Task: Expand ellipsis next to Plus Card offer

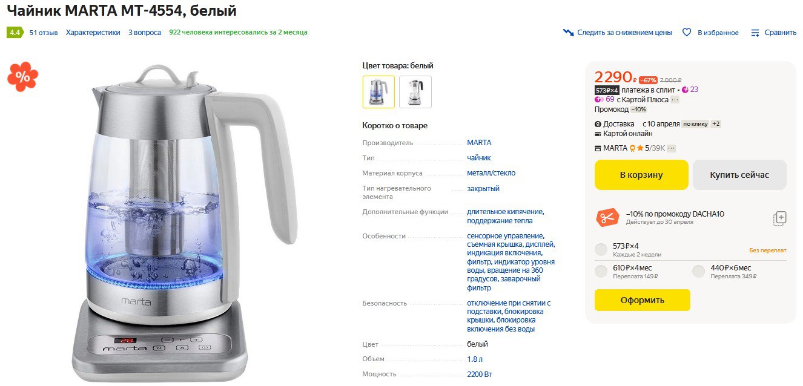Action: (675, 100)
